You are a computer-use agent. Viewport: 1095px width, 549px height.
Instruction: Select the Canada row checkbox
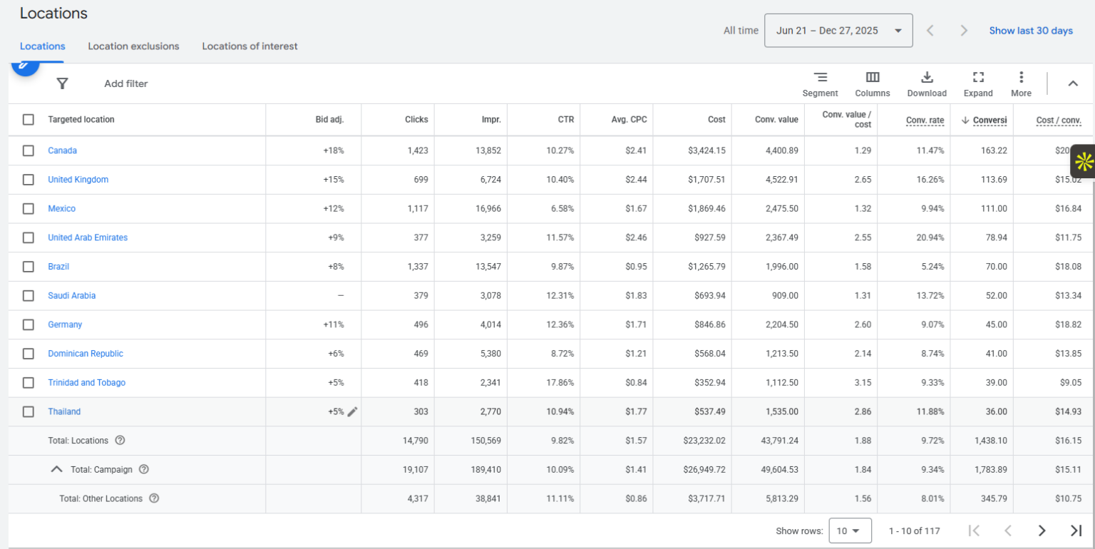(29, 150)
